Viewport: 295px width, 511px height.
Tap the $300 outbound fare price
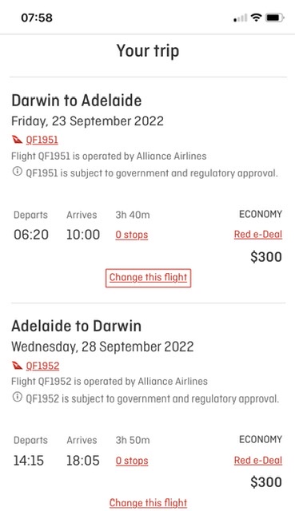266,257
